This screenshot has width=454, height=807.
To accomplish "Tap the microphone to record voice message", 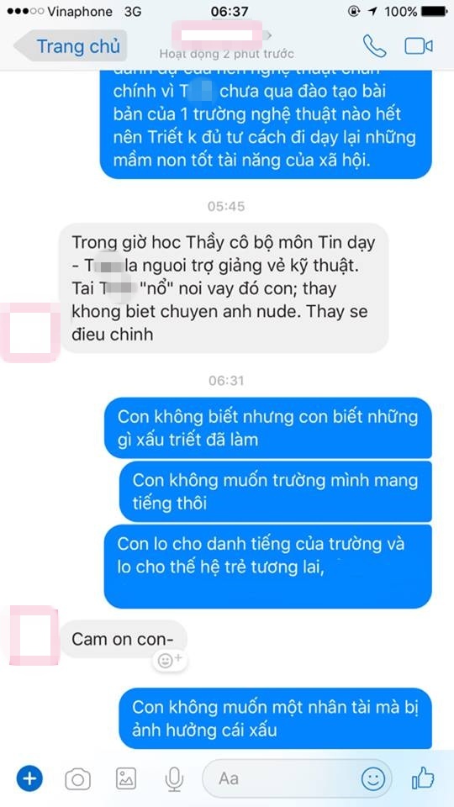I will coord(175,778).
